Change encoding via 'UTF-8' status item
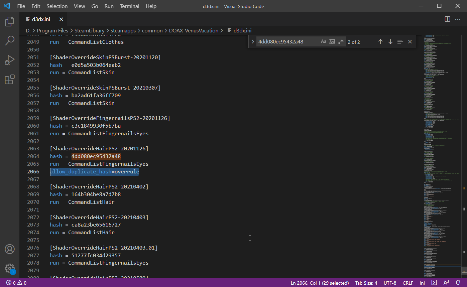The width and height of the screenshot is (467, 287). coord(390,283)
